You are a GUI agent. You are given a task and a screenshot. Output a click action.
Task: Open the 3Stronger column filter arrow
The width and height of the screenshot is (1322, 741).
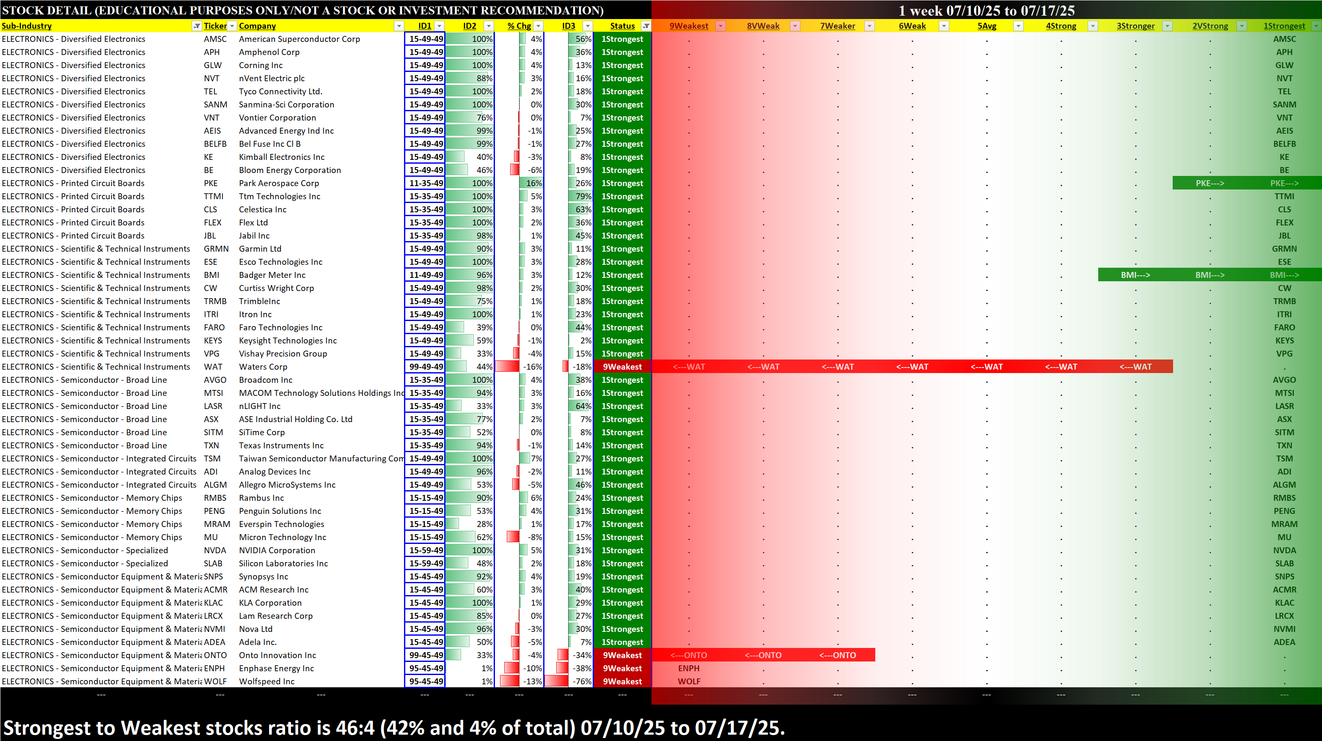coord(1167,26)
